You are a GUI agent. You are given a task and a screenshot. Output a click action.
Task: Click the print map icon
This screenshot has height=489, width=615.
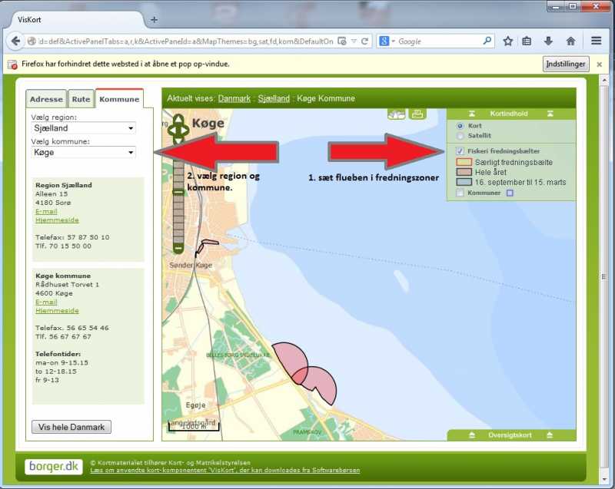(417, 114)
